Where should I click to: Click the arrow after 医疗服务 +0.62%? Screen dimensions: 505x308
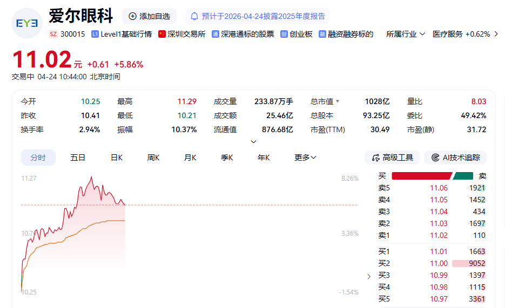[x=496, y=34]
